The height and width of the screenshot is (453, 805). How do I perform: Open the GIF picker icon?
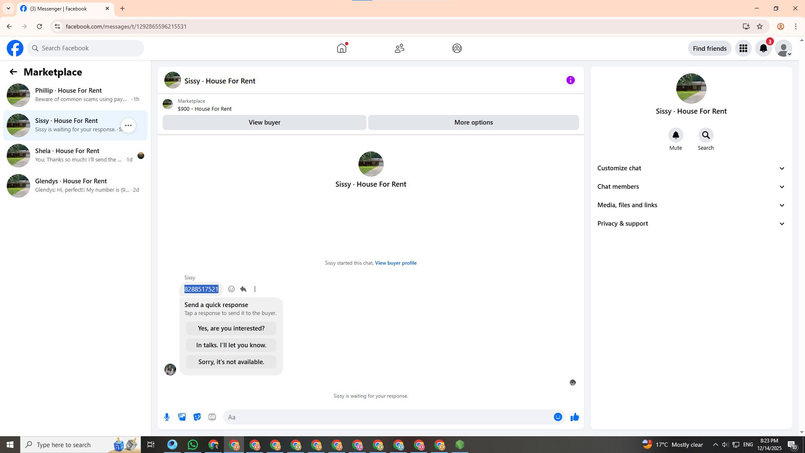point(212,417)
